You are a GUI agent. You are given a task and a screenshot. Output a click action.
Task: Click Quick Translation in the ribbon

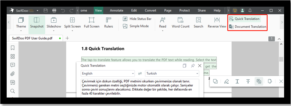pos(245,19)
